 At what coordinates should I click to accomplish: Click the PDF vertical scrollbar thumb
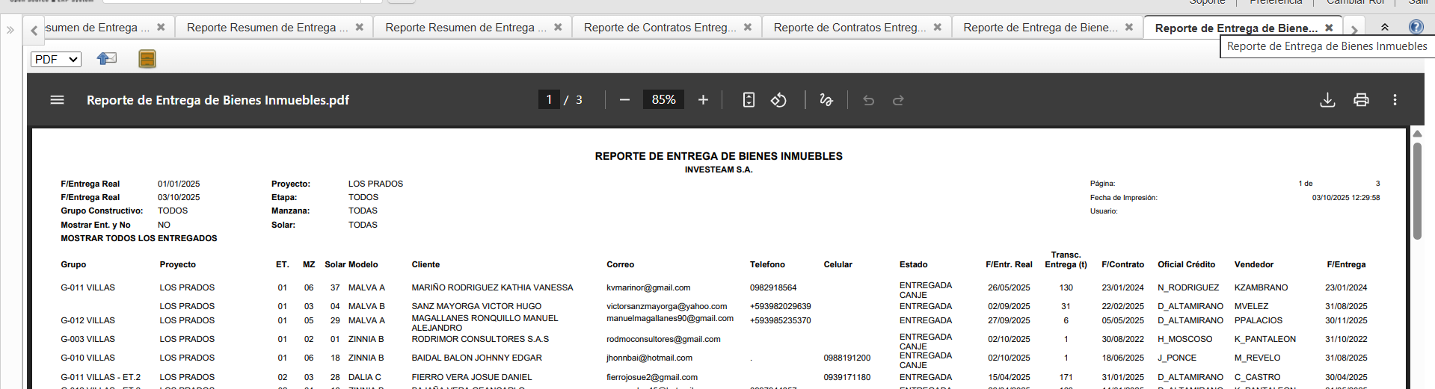1417,190
